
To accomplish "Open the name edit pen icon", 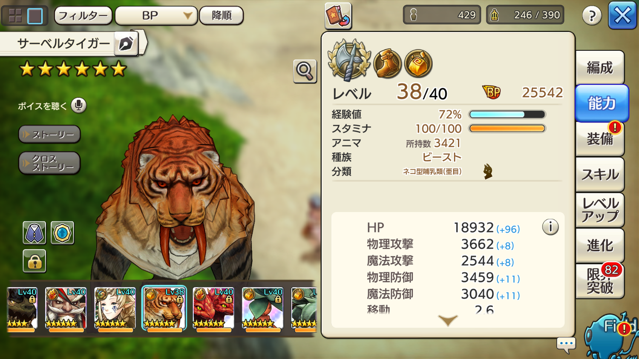I will [x=126, y=43].
